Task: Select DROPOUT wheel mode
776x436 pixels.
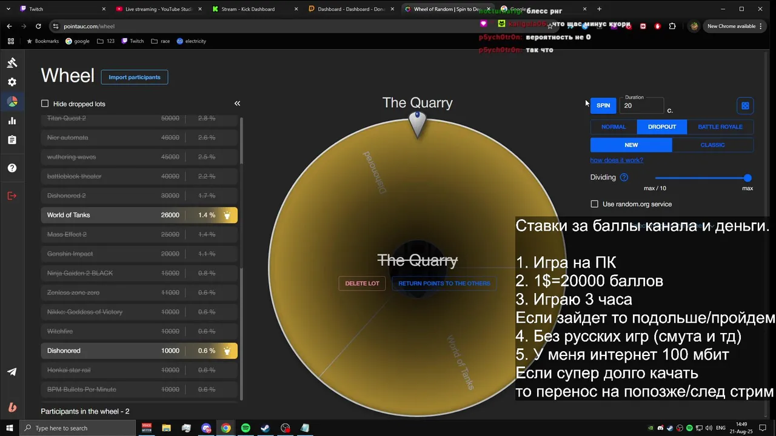Action: 662,127
